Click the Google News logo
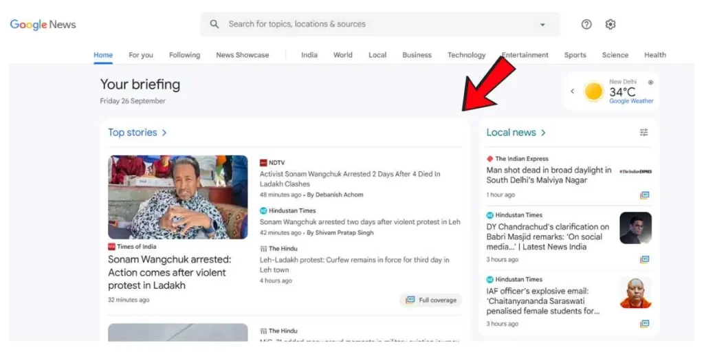Image resolution: width=704 pixels, height=352 pixels. pyautogui.click(x=43, y=25)
